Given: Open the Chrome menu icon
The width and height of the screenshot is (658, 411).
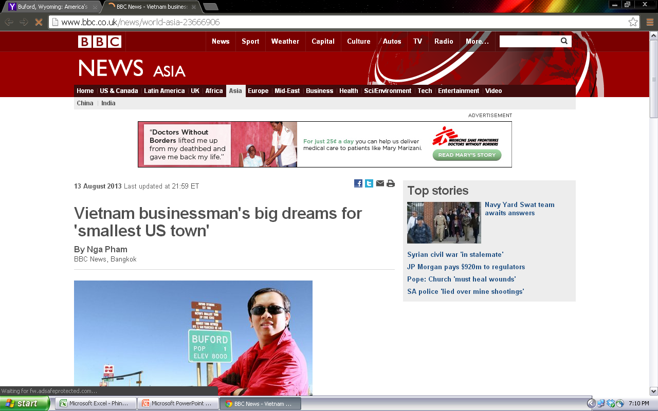Looking at the screenshot, I should 650,22.
